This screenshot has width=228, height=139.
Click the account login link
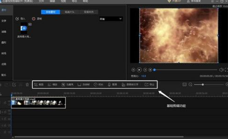click(194, 1)
